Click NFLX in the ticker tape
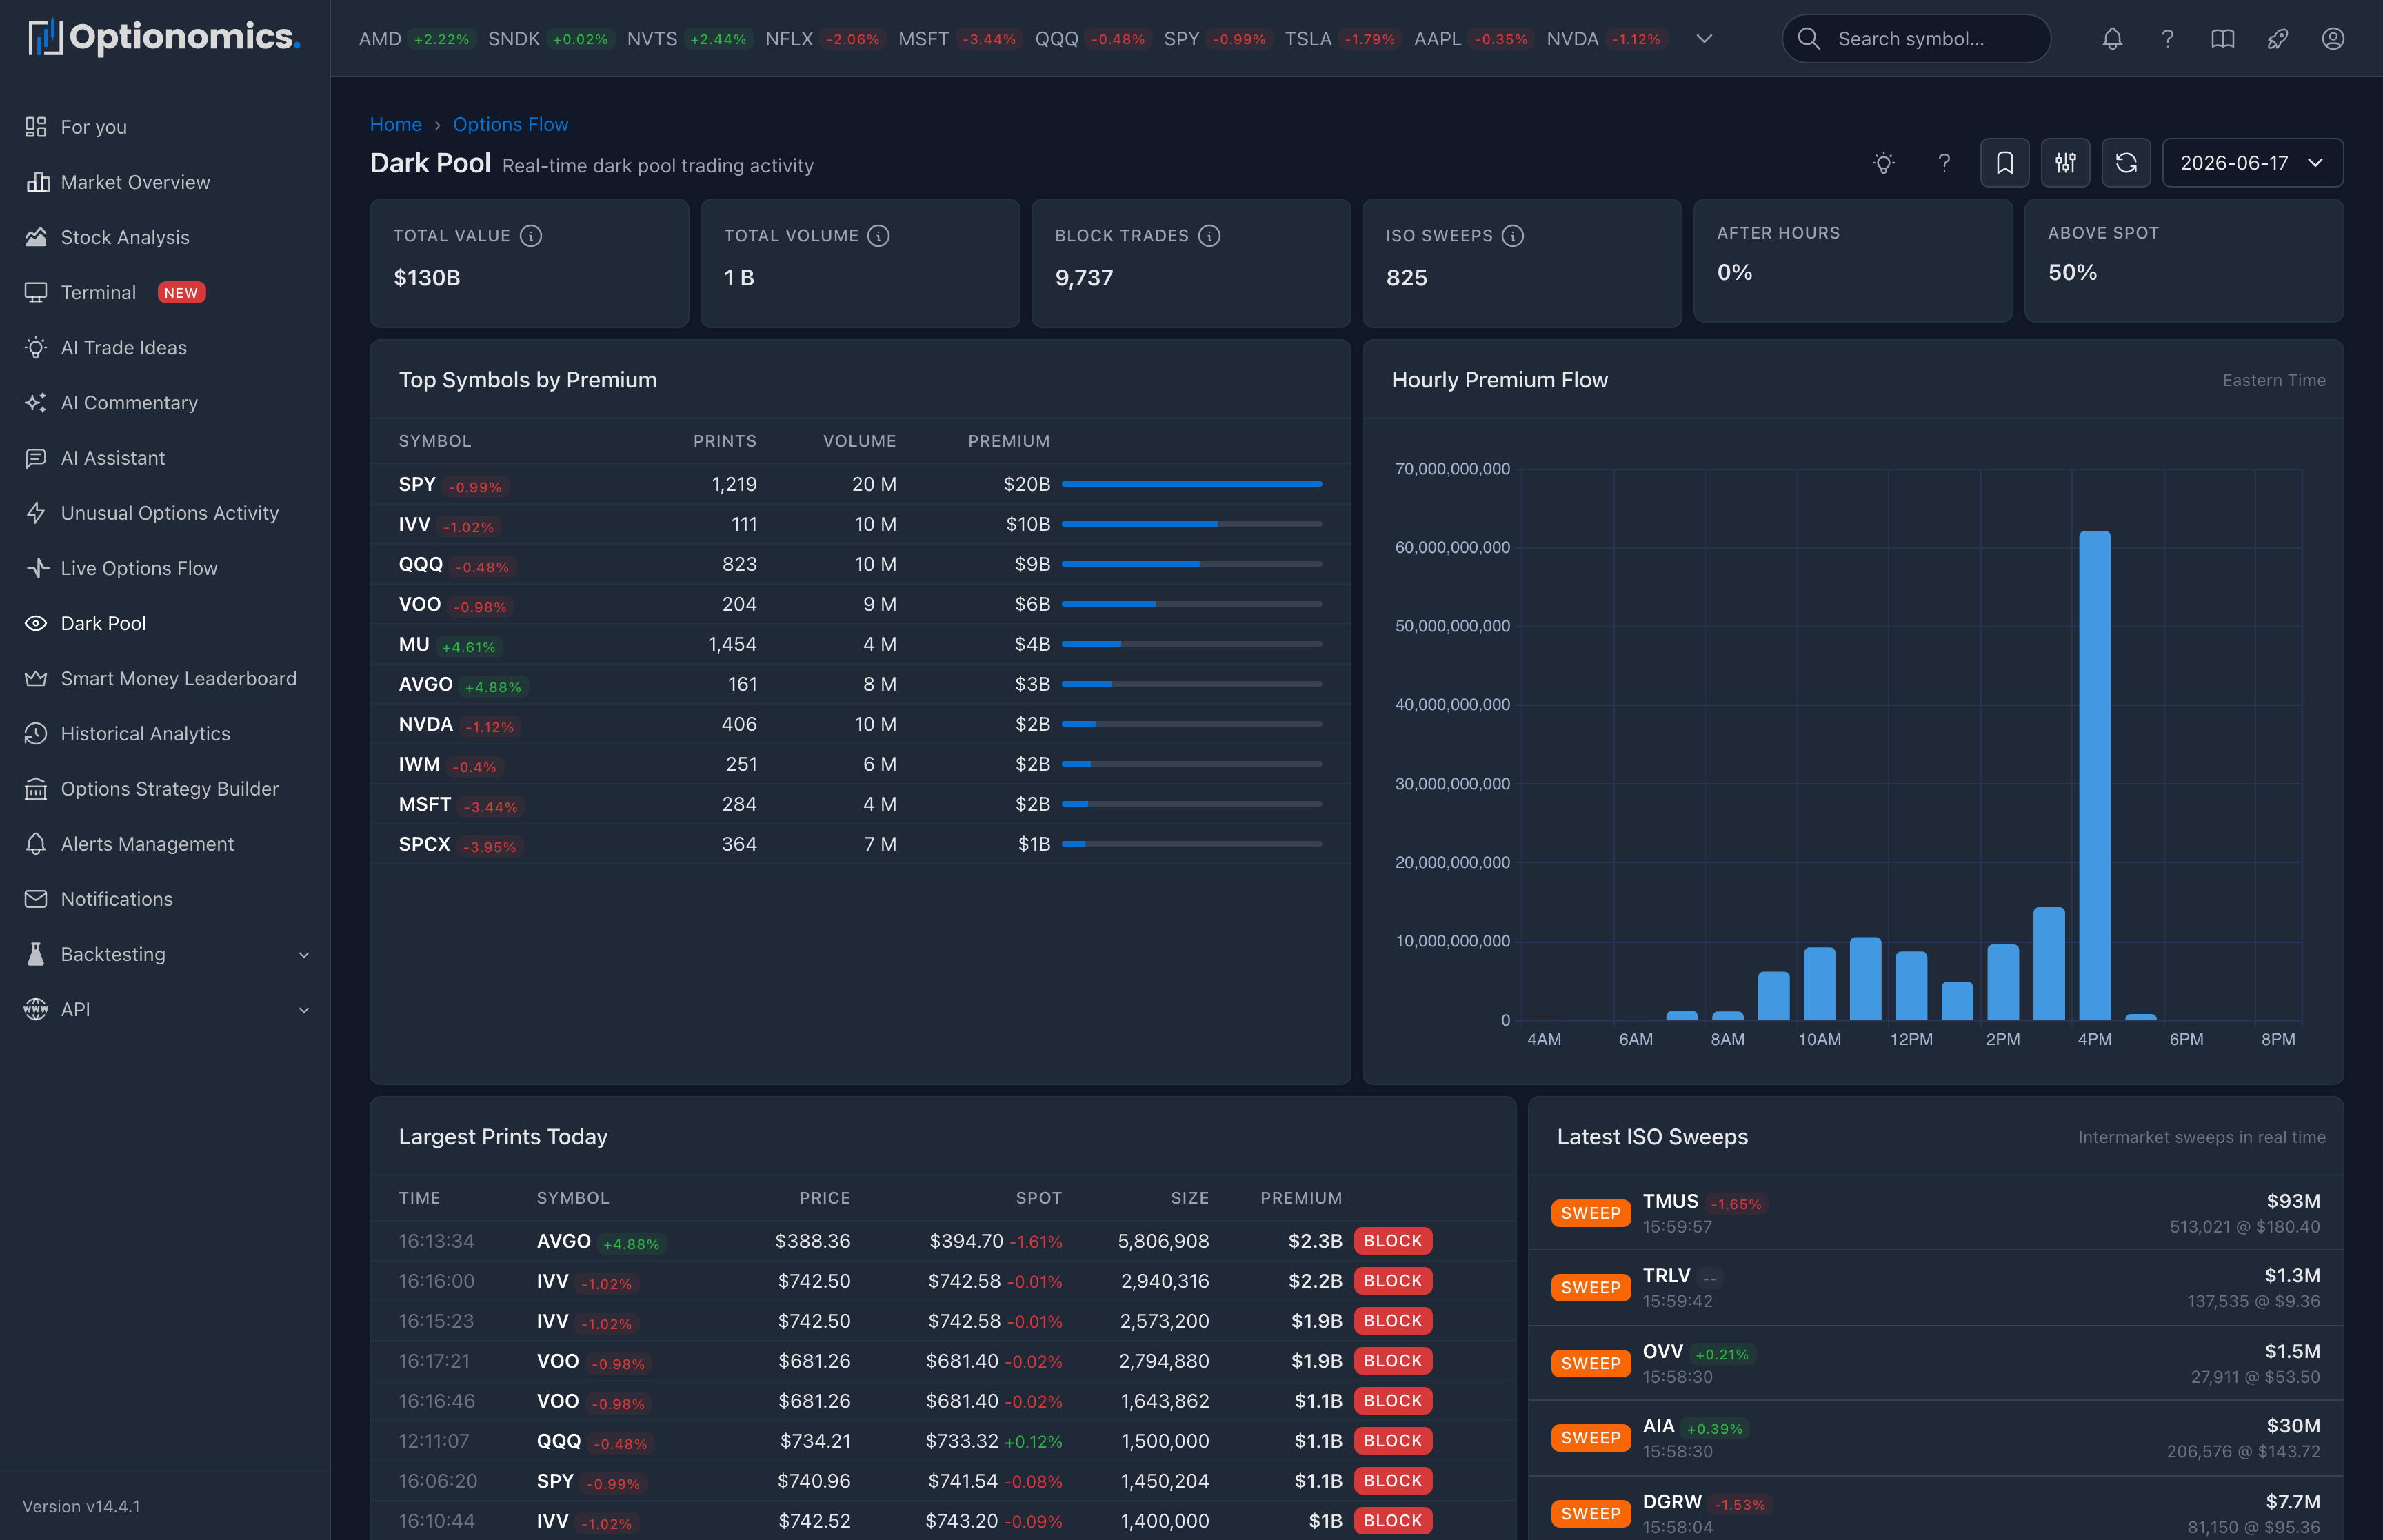The width and height of the screenshot is (2383, 1540). [x=789, y=39]
